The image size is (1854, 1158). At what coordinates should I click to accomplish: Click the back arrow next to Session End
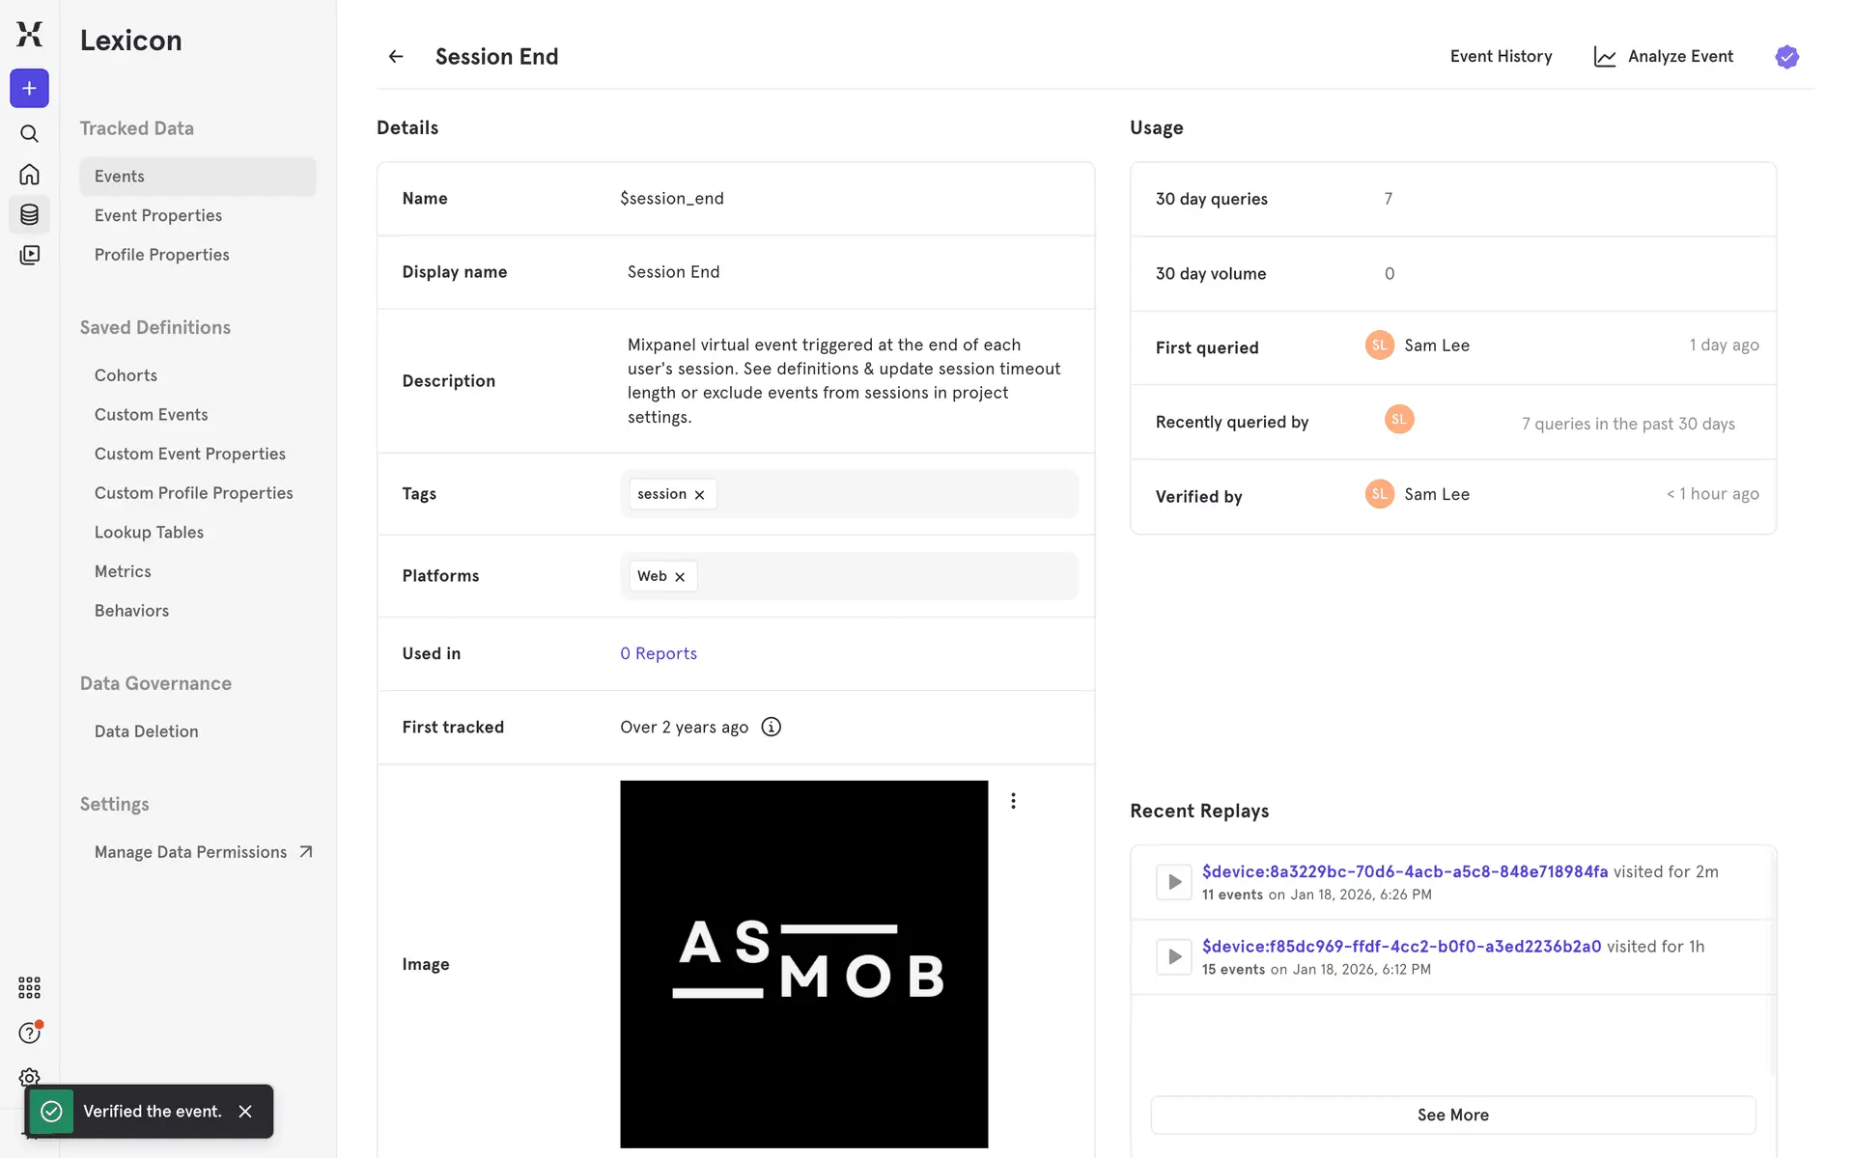coord(396,57)
